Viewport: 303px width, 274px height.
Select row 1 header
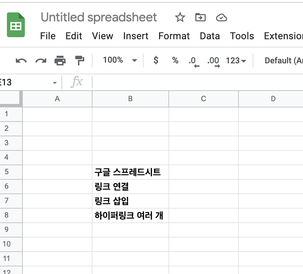coord(11,114)
